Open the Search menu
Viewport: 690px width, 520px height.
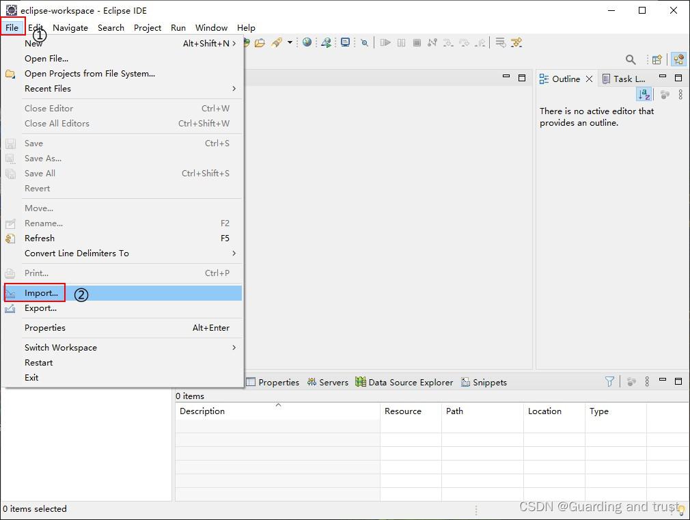[111, 27]
